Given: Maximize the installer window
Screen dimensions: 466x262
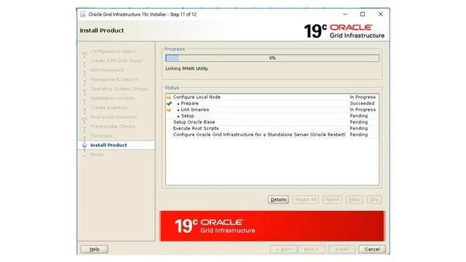Looking at the screenshot, I should pyautogui.click(x=363, y=15).
